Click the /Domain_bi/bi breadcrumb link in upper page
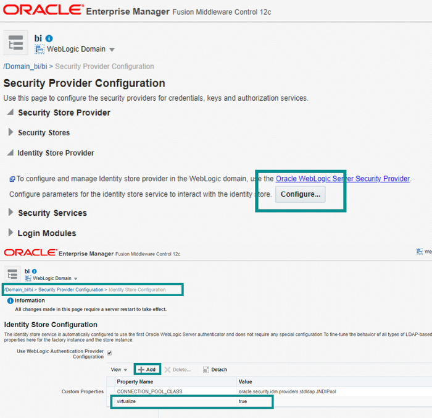The image size is (432, 418). [25, 67]
